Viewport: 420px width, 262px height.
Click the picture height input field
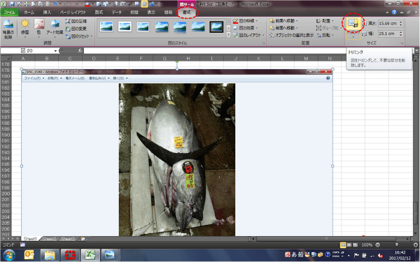pyautogui.click(x=388, y=24)
